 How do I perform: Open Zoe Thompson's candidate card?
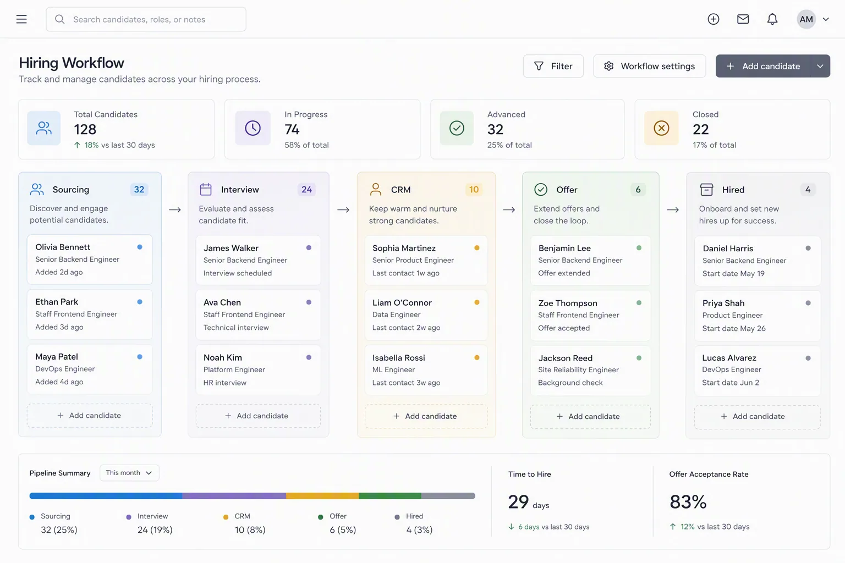590,316
